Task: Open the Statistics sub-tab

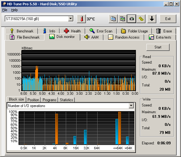Action: point(66,100)
